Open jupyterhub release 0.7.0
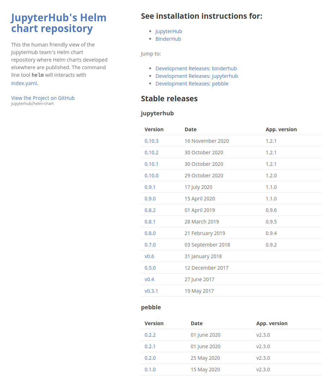This screenshot has width=327, height=376. pos(150,244)
